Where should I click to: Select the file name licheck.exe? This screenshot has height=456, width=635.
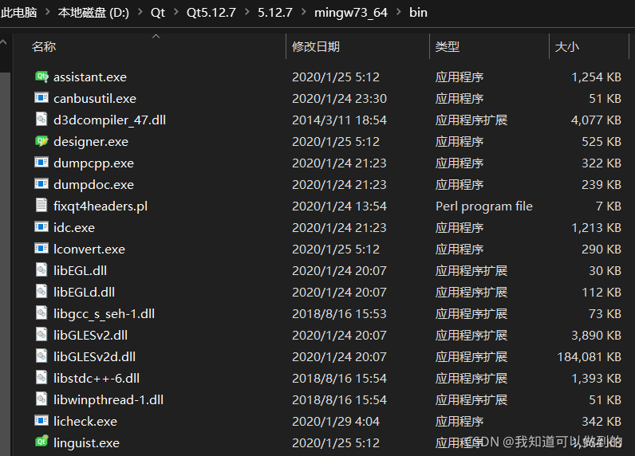point(85,421)
